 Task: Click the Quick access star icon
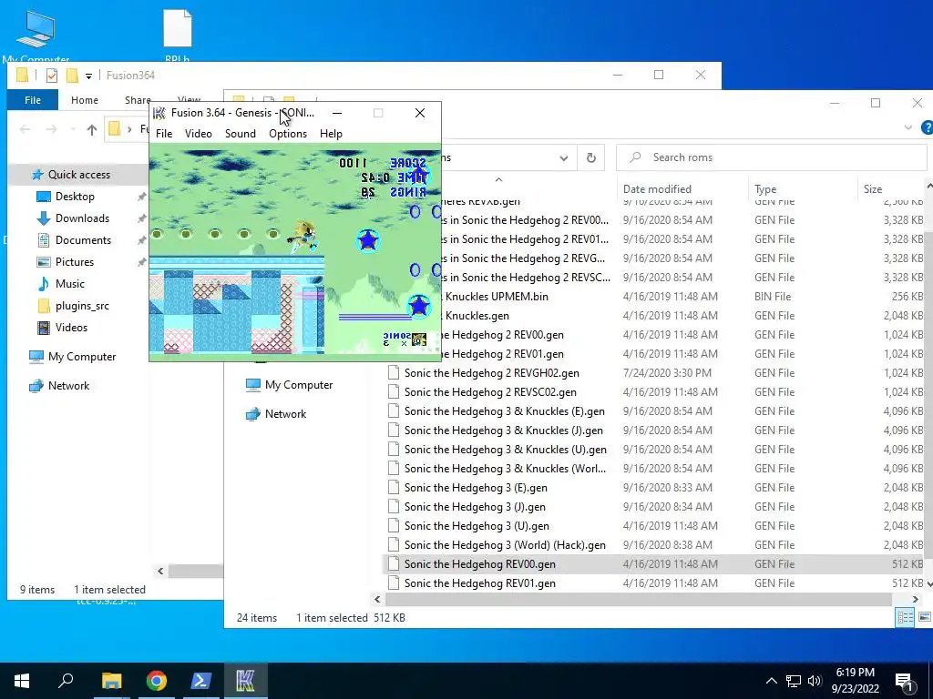37,175
